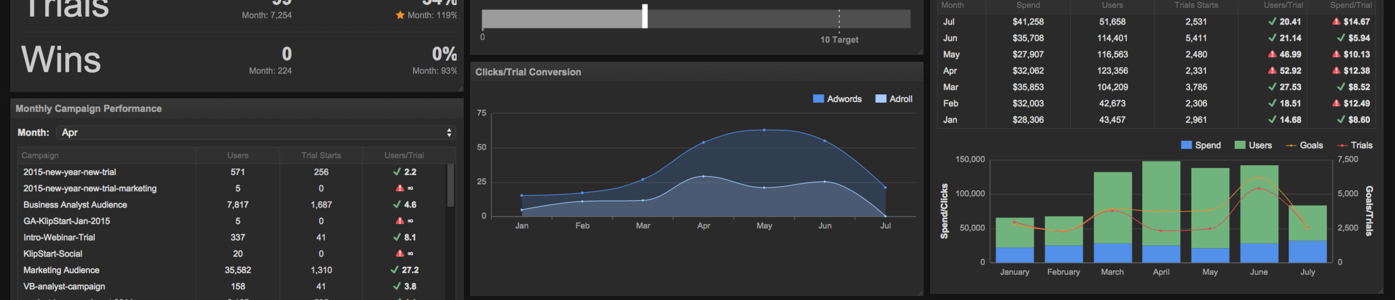Click 1,687 trial starts value
The height and width of the screenshot is (300, 1395).
[x=321, y=205]
